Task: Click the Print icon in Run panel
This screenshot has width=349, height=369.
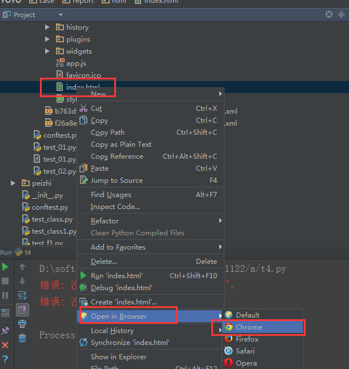Action: pyautogui.click(x=22, y=324)
